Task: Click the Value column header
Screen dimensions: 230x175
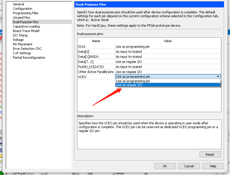Action: (168, 41)
